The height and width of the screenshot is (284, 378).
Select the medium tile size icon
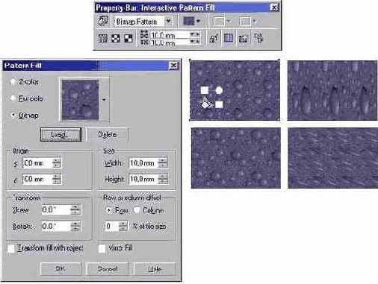coord(116,38)
